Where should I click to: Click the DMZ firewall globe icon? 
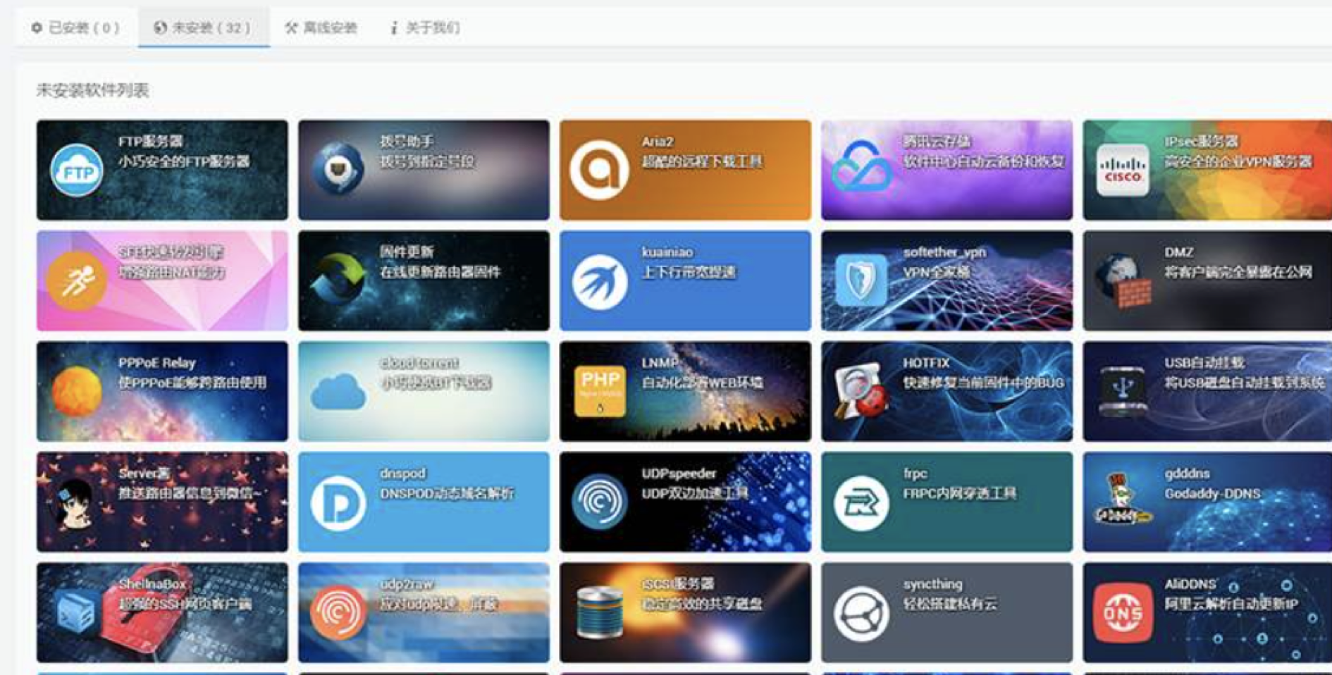(1123, 281)
